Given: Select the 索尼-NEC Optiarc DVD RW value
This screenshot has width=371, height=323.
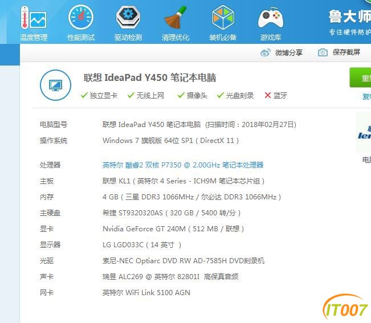Looking at the screenshot, I should click(x=184, y=261).
